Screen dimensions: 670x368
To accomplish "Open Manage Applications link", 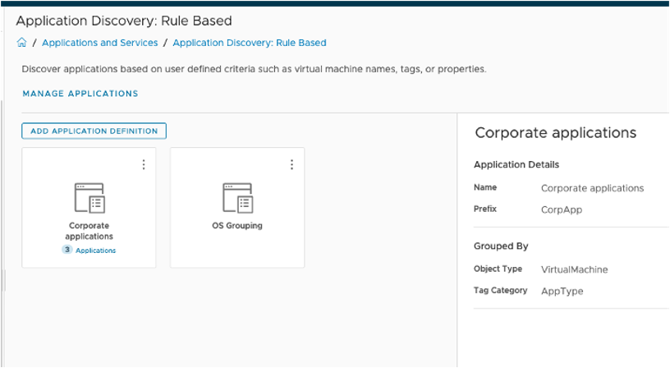I will point(80,94).
